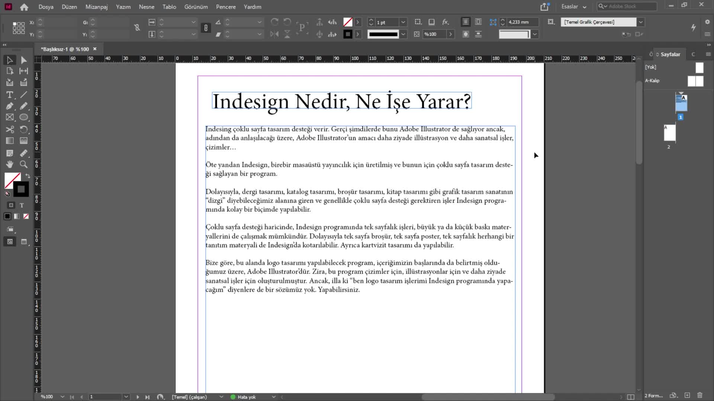The height and width of the screenshot is (401, 714).
Task: Click the create new page icon
Action: click(687, 395)
